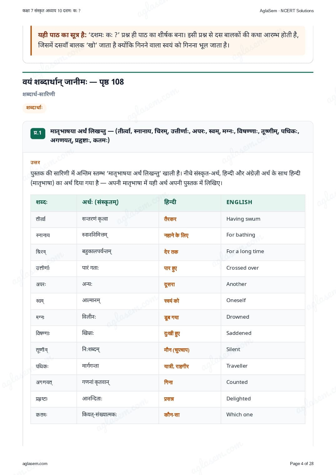
Task: Click the कौन-सा Hindi meaning
Action: click(x=172, y=415)
